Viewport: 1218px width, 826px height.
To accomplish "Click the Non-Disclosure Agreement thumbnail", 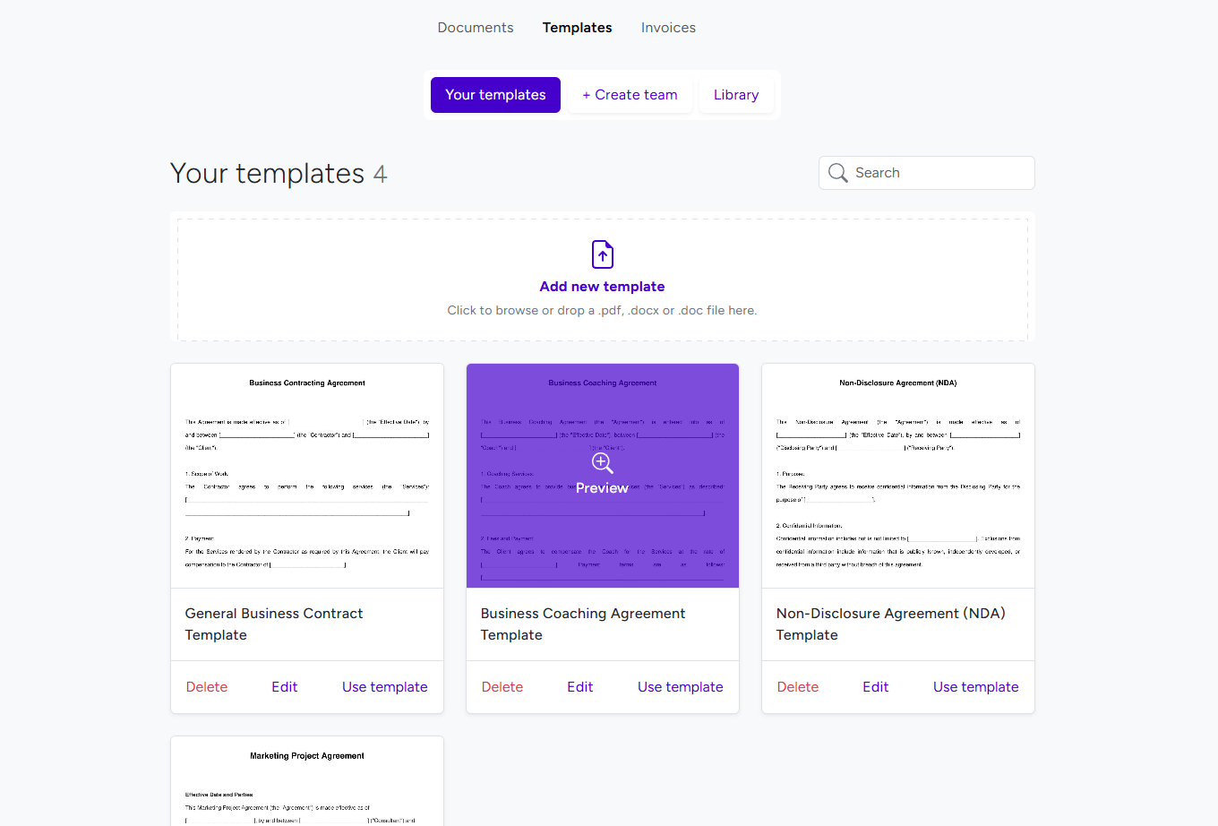I will click(x=897, y=475).
